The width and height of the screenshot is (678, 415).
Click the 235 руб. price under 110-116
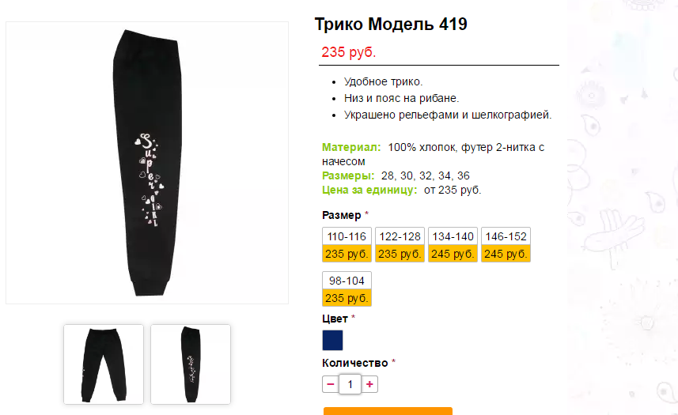click(347, 254)
